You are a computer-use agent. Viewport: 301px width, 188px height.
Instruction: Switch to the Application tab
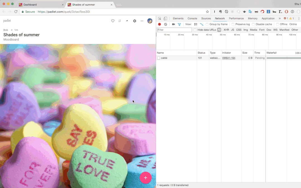pyautogui.click(x=268, y=18)
